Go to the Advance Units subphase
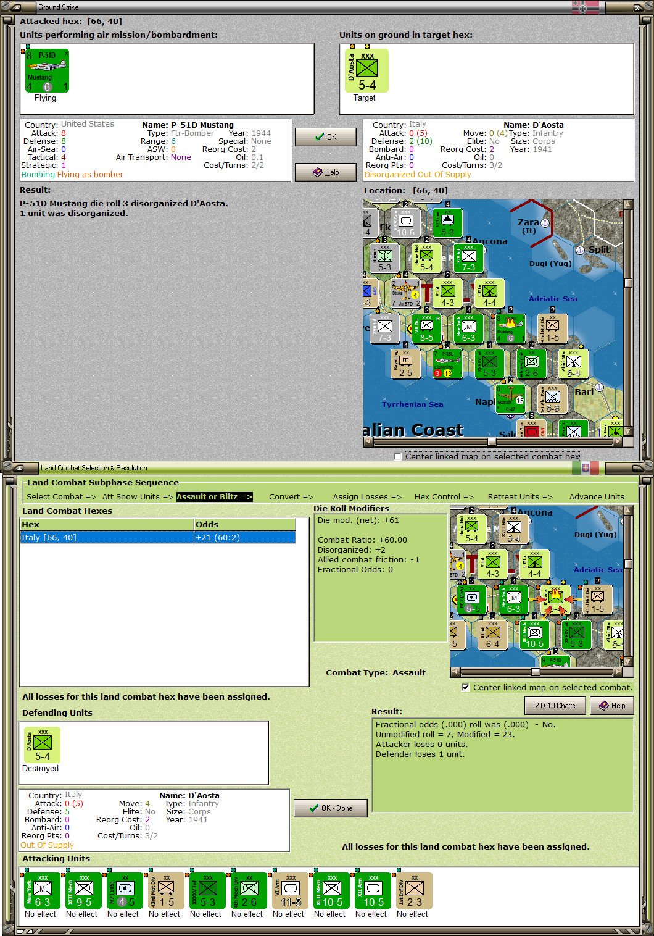Image resolution: width=654 pixels, height=936 pixels. [x=597, y=496]
